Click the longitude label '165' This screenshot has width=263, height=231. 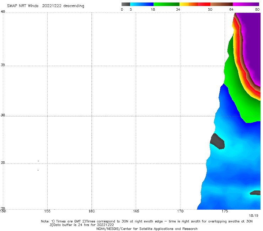136,211
